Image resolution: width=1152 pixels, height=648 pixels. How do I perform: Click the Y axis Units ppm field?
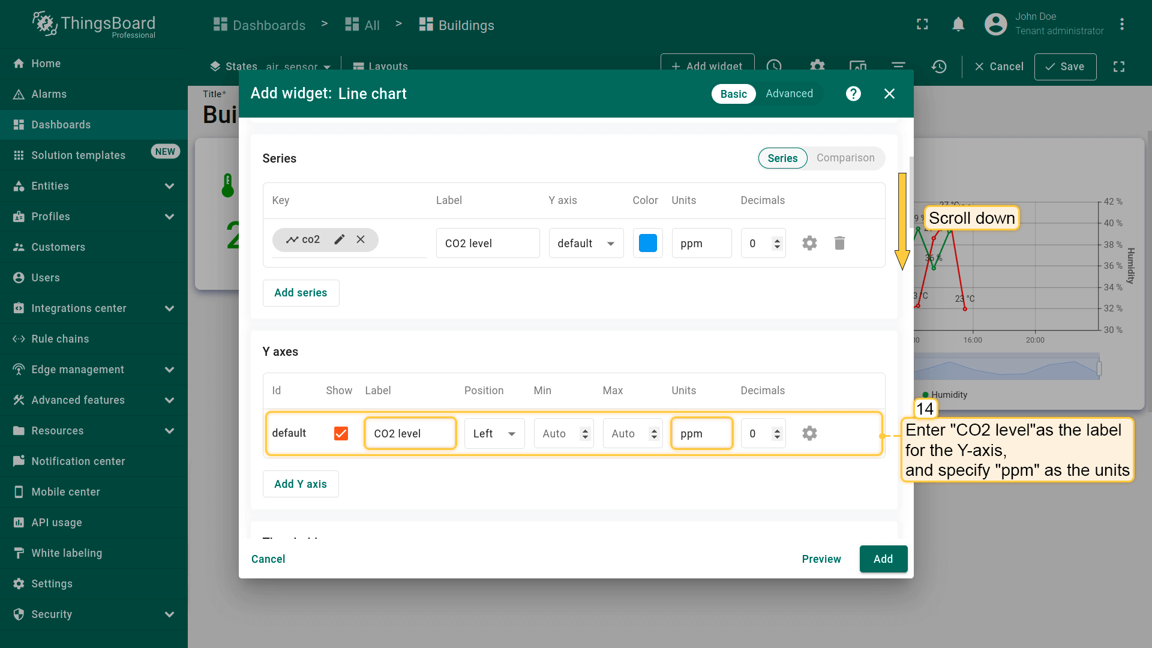point(701,433)
